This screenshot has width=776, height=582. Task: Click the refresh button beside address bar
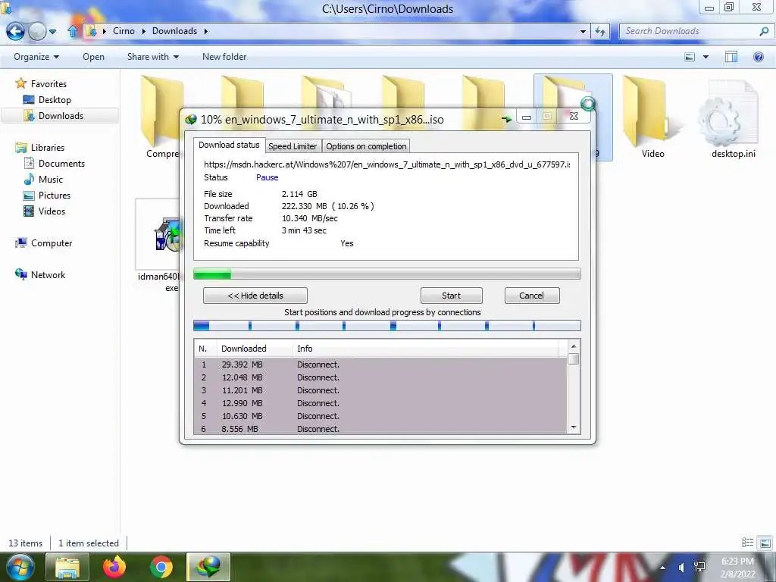(x=600, y=32)
